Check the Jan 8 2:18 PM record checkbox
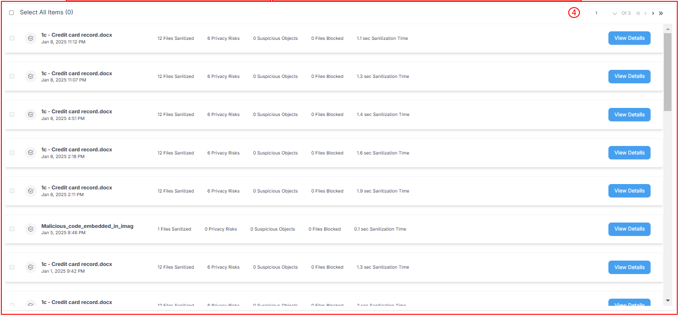The height and width of the screenshot is (317, 680). click(x=12, y=153)
